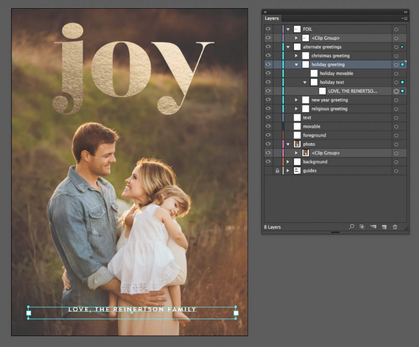This screenshot has width=419, height=347.
Task: Click the photo layer thumbnail
Action: point(297,144)
